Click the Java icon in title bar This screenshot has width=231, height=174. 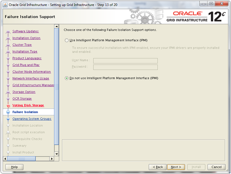[x=5, y=5]
